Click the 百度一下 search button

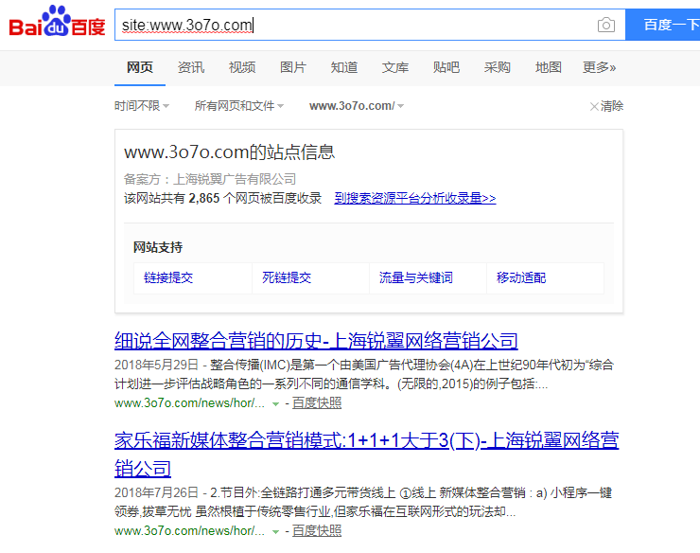click(x=663, y=25)
